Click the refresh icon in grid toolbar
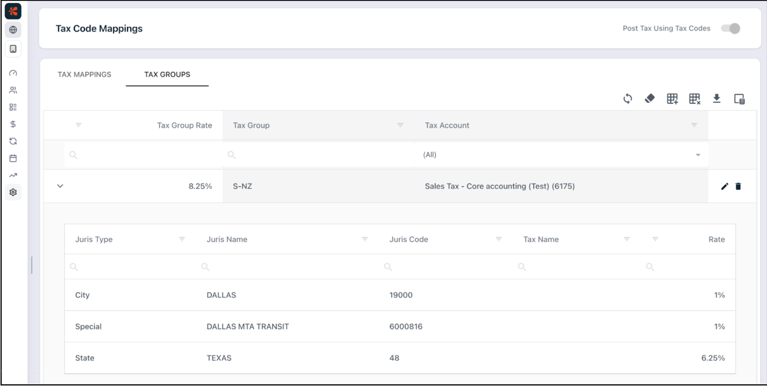The height and width of the screenshot is (386, 767). click(x=628, y=99)
